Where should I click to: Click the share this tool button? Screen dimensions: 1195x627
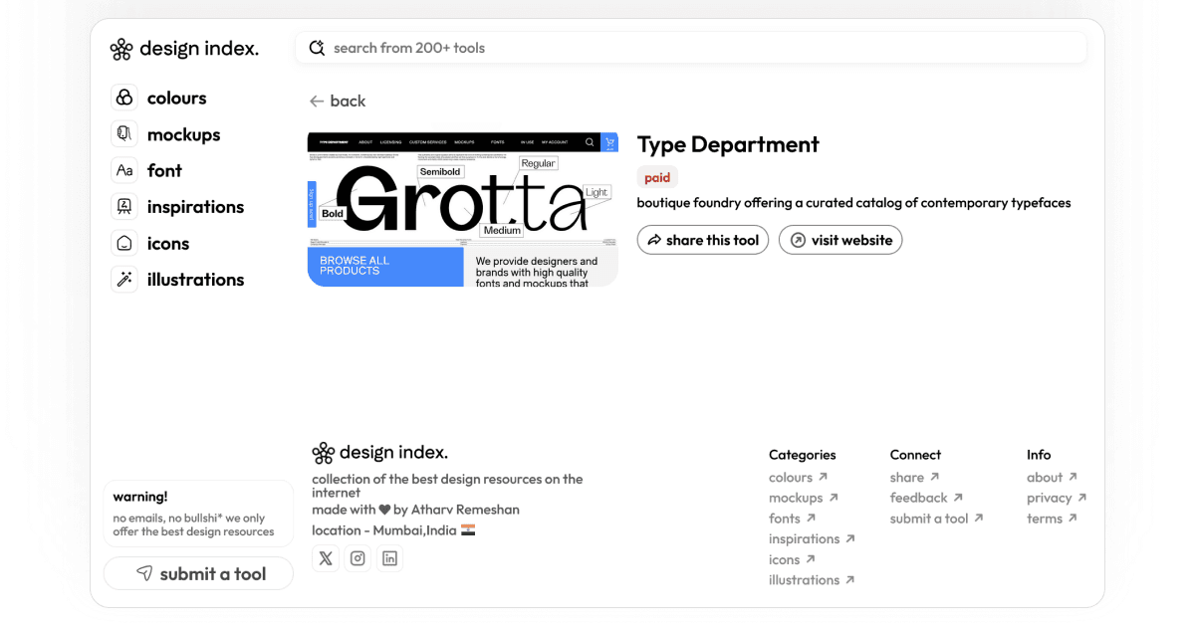pos(702,240)
